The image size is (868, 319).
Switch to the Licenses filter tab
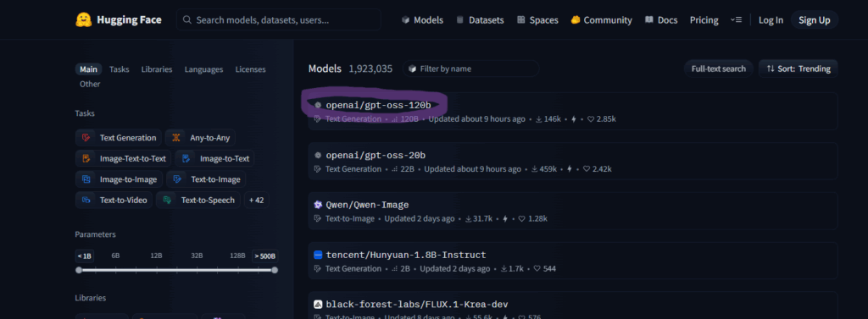point(250,69)
